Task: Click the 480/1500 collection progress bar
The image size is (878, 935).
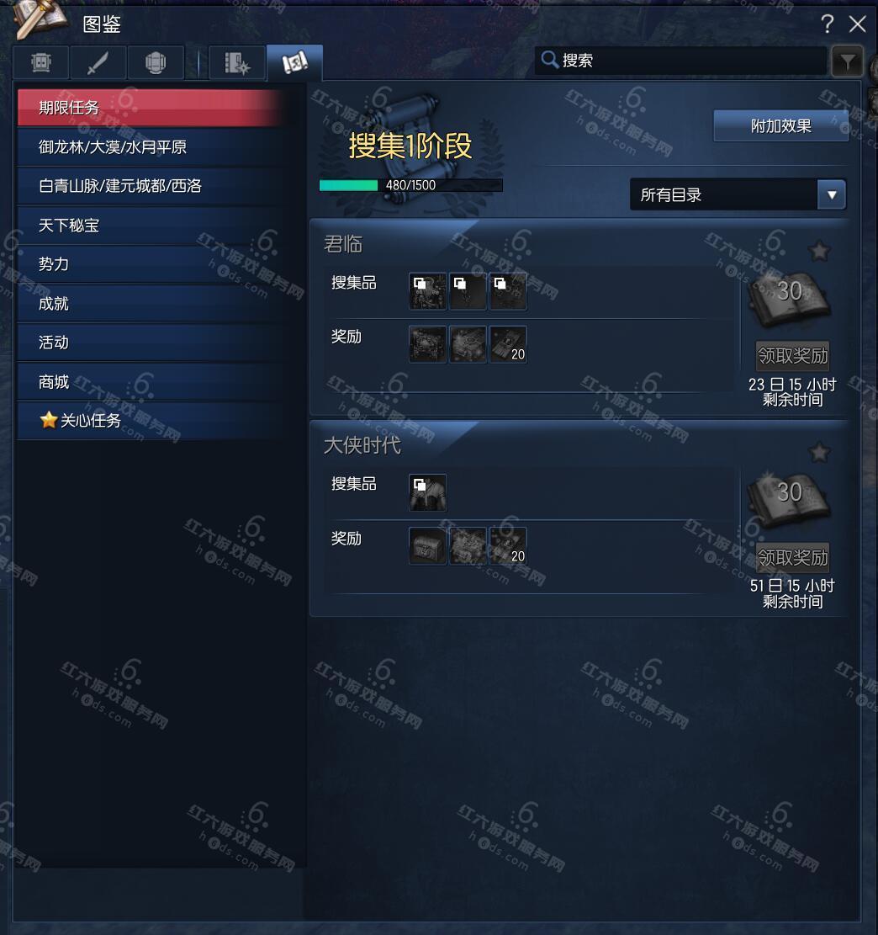Action: 410,185
